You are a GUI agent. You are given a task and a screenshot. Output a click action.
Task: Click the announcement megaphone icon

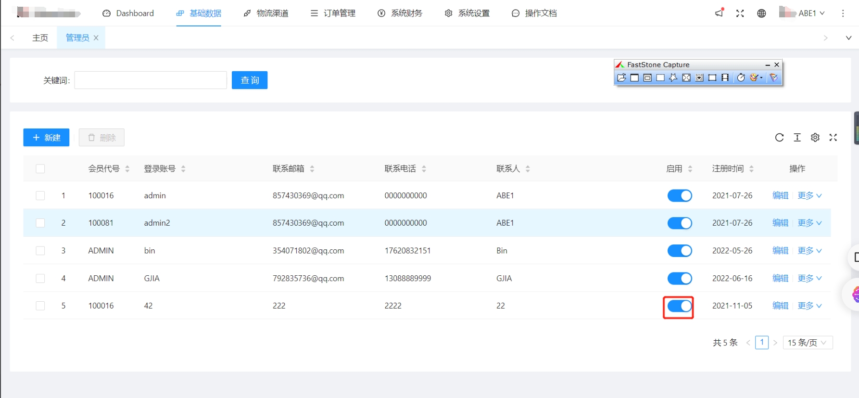[x=720, y=13]
